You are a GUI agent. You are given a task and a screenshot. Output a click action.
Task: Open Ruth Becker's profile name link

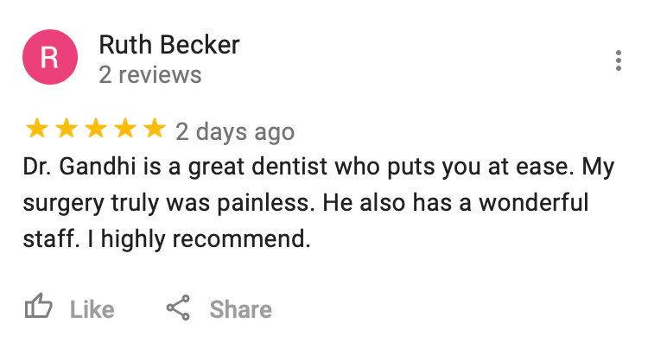(169, 45)
